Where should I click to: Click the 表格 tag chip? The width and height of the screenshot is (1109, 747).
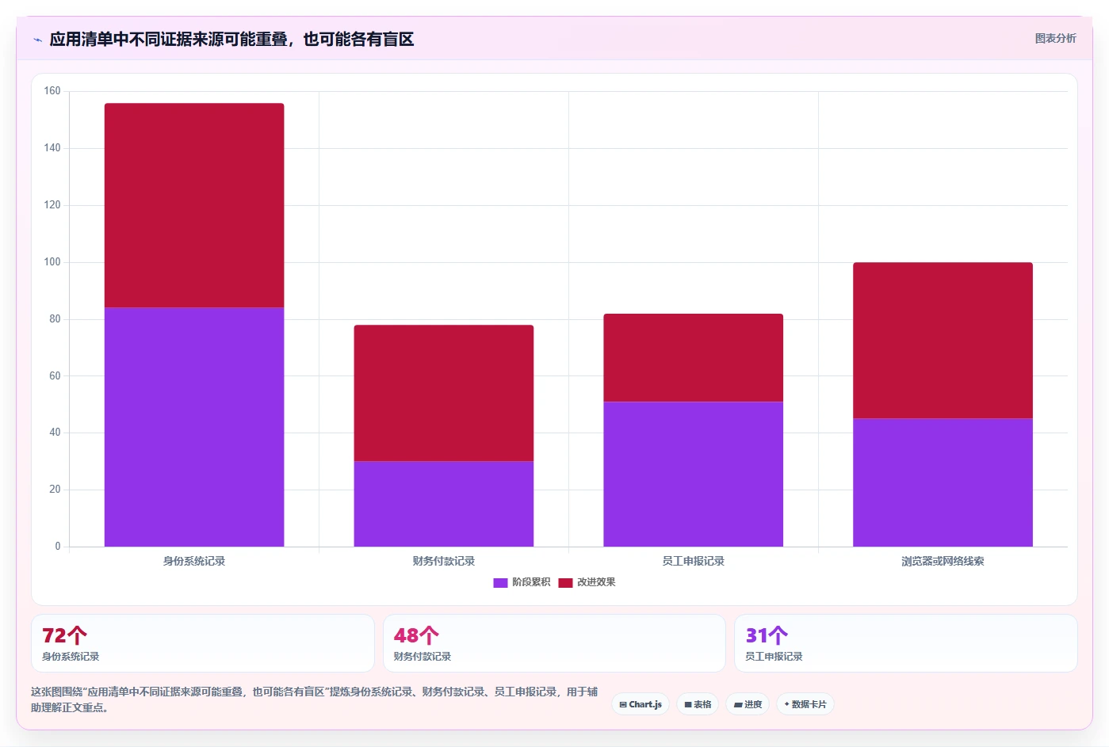(698, 704)
